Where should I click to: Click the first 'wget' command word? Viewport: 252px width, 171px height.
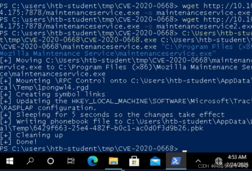pyautogui.click(x=190, y=6)
